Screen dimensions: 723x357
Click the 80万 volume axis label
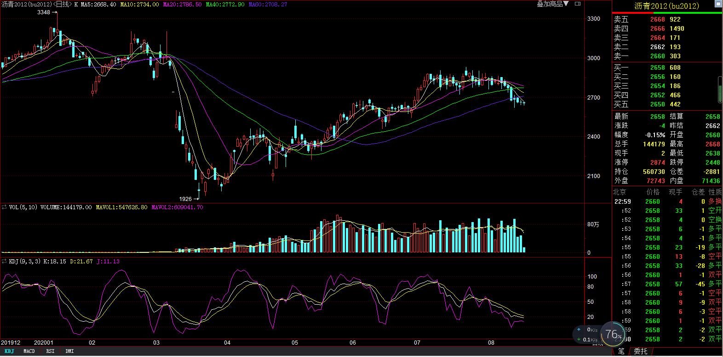pos(593,224)
